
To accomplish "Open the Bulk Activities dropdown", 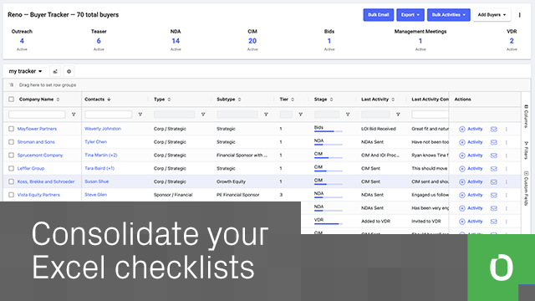I will [448, 15].
